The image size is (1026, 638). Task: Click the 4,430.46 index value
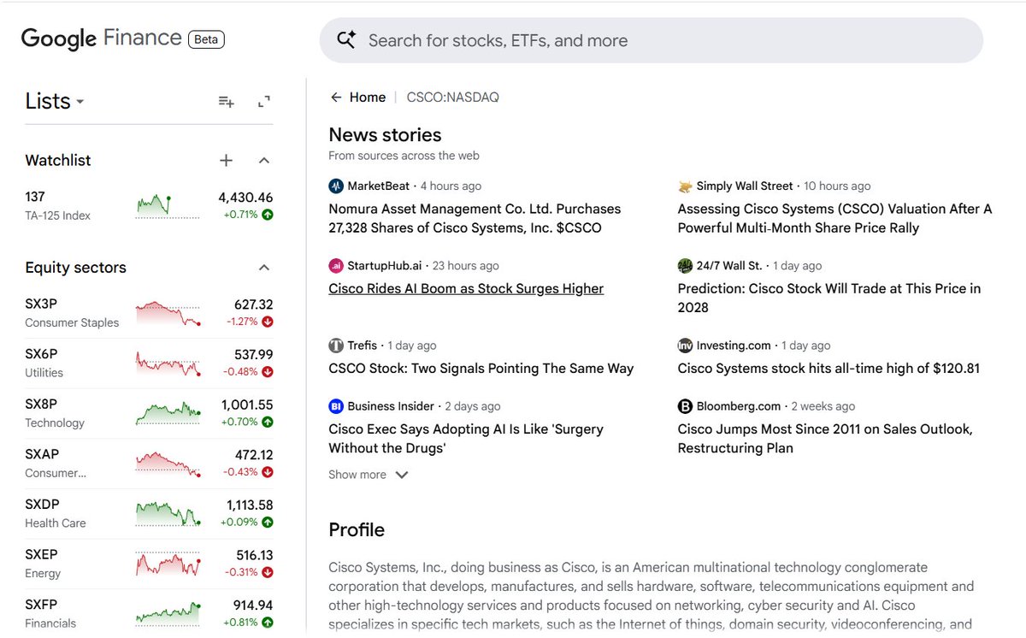pos(245,198)
